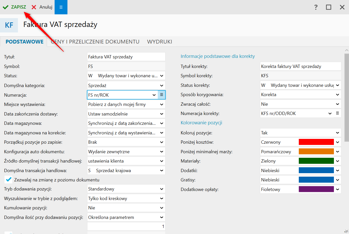Open the help question mark icon
This screenshot has height=234, width=349.
316,7
